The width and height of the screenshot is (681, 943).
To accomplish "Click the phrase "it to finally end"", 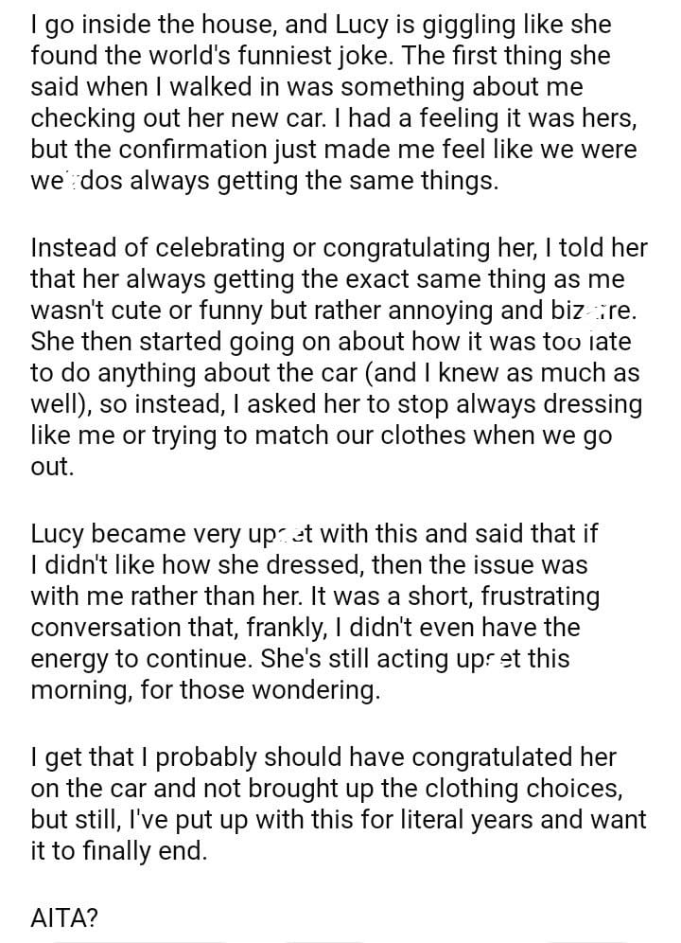I will pos(119,851).
